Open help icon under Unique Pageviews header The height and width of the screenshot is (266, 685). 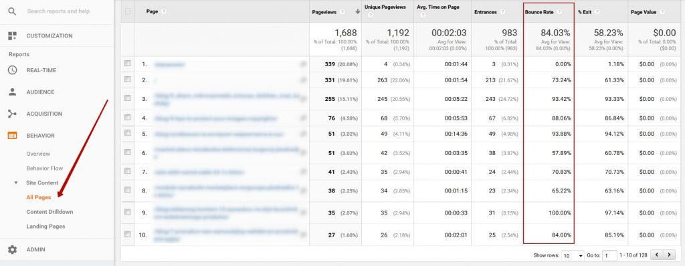click(x=371, y=15)
